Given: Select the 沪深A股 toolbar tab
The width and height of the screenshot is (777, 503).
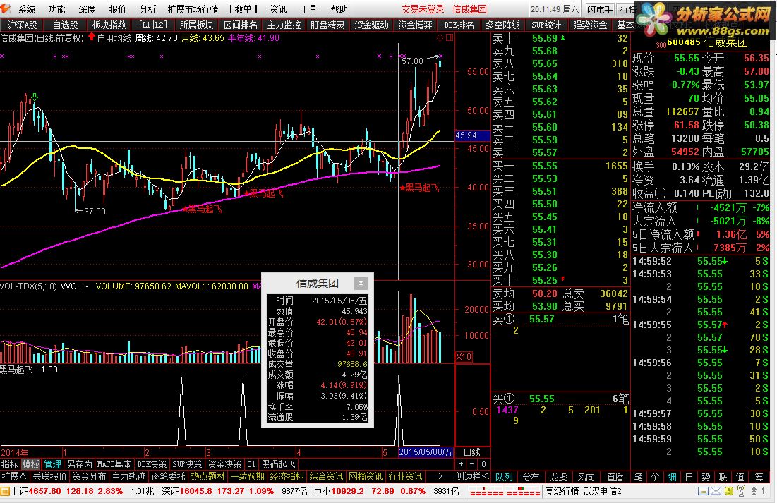Looking at the screenshot, I should [x=22, y=25].
